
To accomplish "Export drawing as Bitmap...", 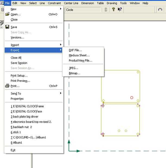I will click(x=83, y=73).
